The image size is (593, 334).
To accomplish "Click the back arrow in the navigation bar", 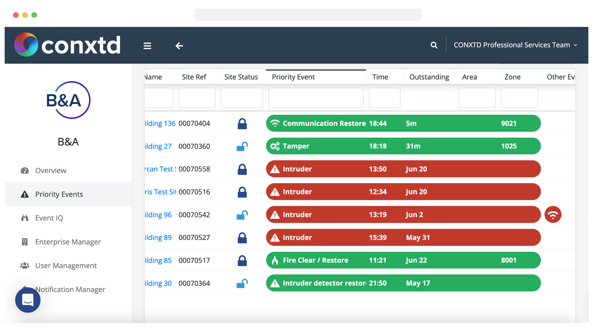I will (179, 46).
